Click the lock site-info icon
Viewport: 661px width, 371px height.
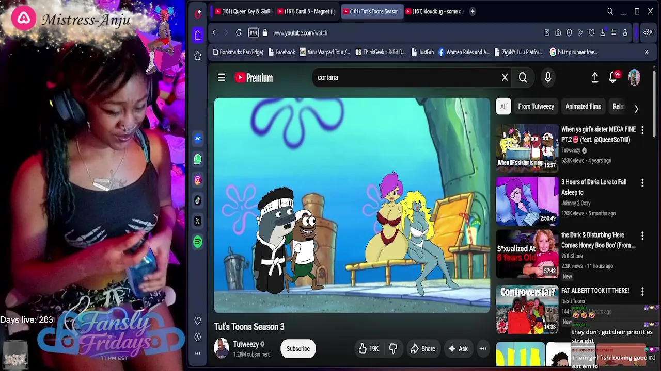pos(265,33)
